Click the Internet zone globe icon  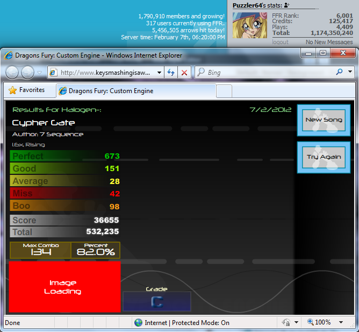click(x=138, y=322)
